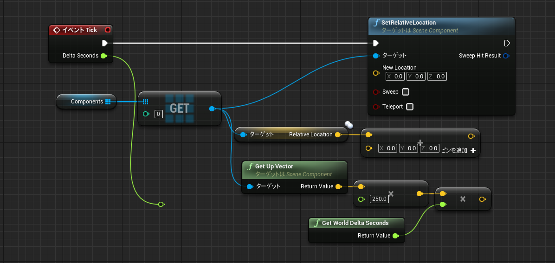Click second multiply node vector input pin
This screenshot has height=263, width=555.
tap(442, 193)
